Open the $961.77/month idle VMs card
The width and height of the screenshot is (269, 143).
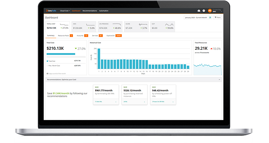point(106,94)
